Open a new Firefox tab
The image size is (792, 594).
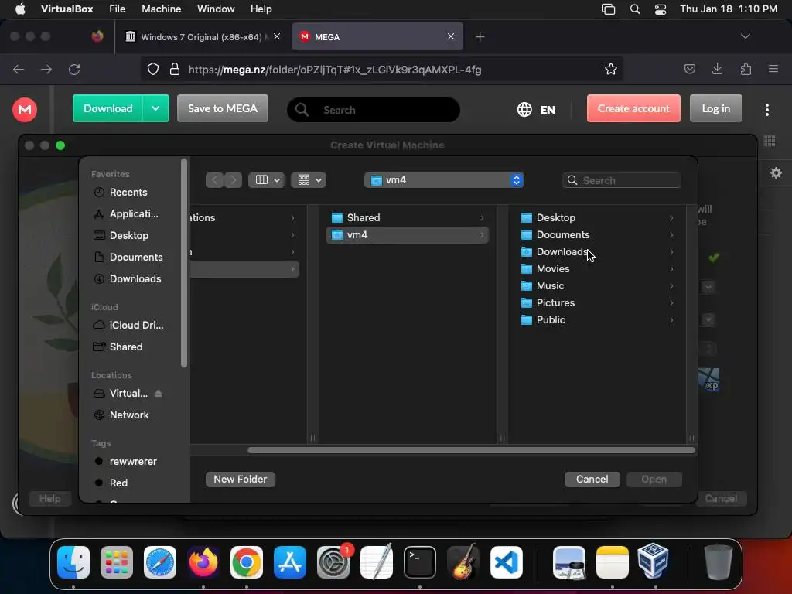pos(480,37)
